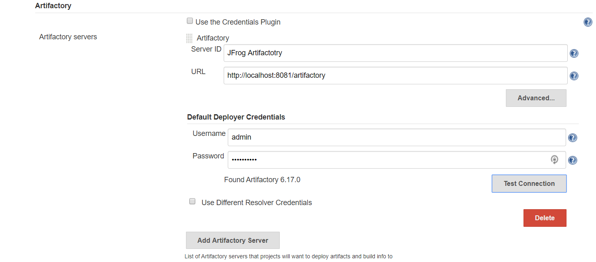Open the Username help icon
Screen dimensions: 596x262
pyautogui.click(x=573, y=138)
